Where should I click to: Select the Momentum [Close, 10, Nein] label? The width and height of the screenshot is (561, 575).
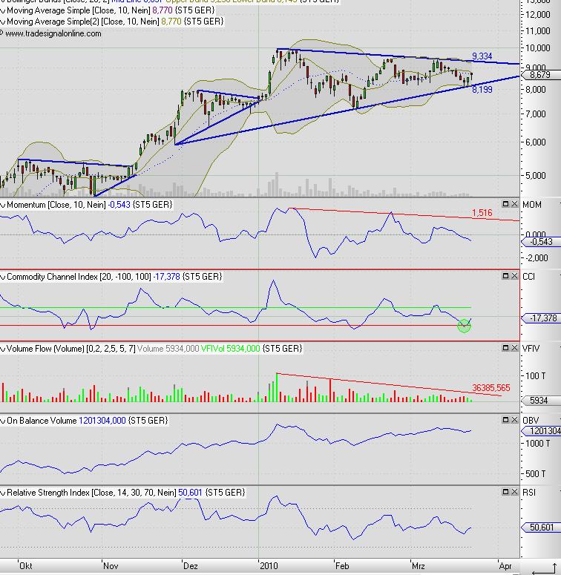click(x=56, y=205)
